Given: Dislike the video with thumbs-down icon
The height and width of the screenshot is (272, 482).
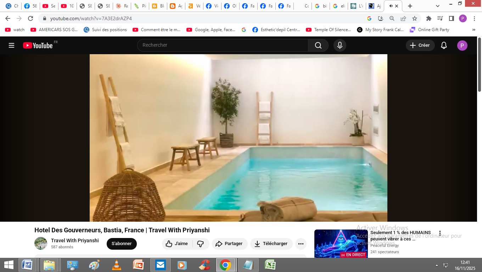Looking at the screenshot, I should [201, 244].
